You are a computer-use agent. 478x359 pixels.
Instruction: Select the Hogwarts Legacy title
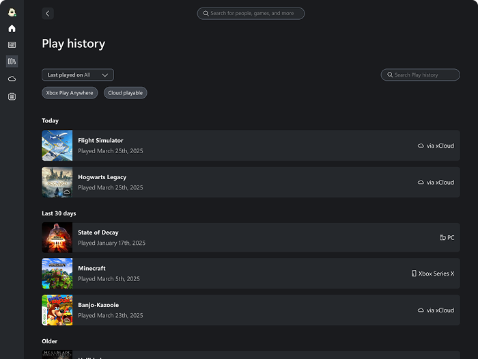click(x=102, y=177)
